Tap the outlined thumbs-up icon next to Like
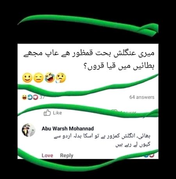The image size is (176, 179). coord(47,113)
